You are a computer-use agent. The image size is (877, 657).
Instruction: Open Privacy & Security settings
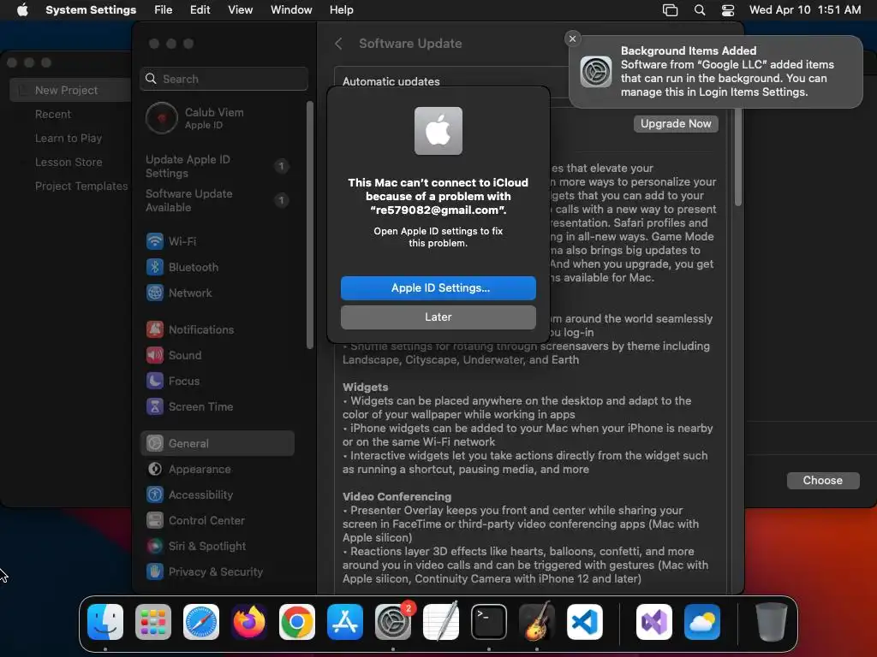[x=217, y=572]
